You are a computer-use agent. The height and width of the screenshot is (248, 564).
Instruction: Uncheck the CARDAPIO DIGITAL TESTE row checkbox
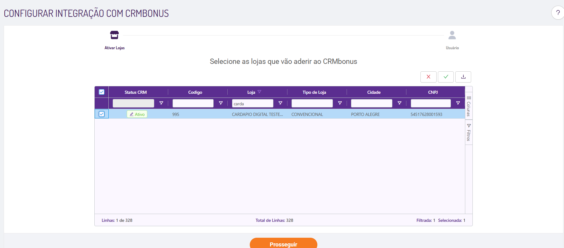(102, 114)
